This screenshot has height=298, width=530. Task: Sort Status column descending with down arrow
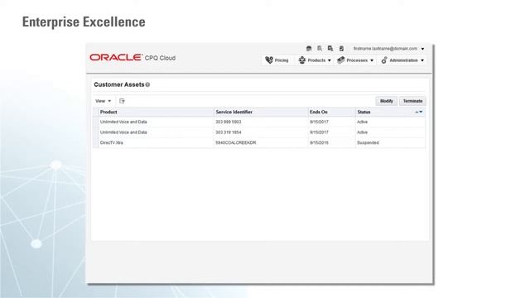click(x=421, y=112)
